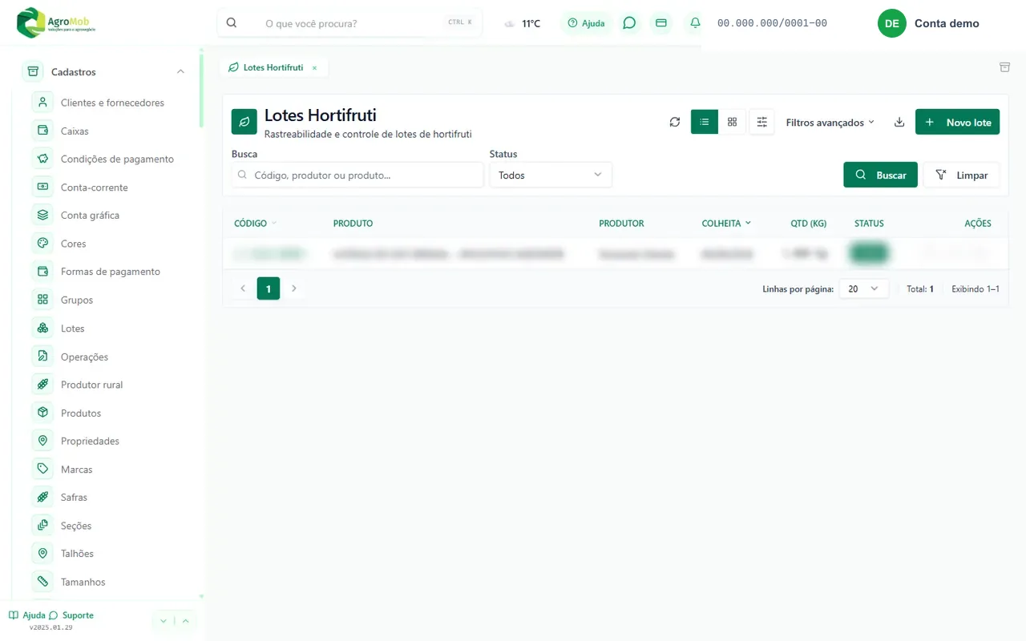Screen dimensions: 1026x641
Task: Focus the global search box O que você procura?
Action: click(x=349, y=23)
